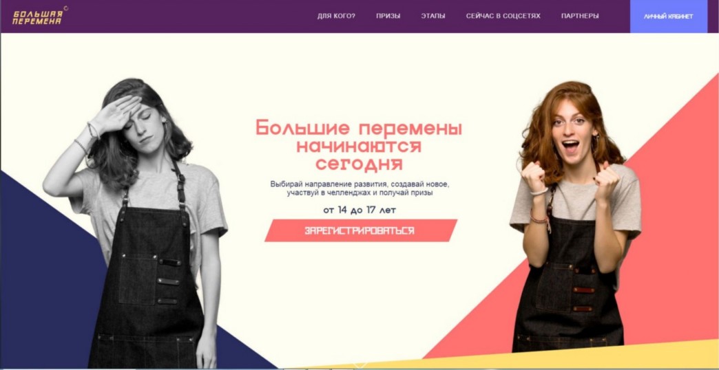Image resolution: width=719 pixels, height=370 pixels.
Task: Go to the Призы section
Action: (388, 16)
